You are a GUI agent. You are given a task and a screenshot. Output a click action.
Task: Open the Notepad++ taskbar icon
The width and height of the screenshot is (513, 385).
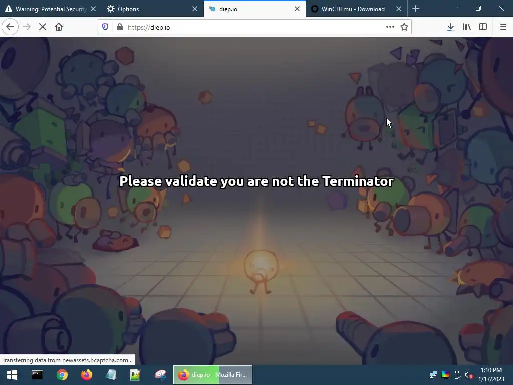point(135,375)
